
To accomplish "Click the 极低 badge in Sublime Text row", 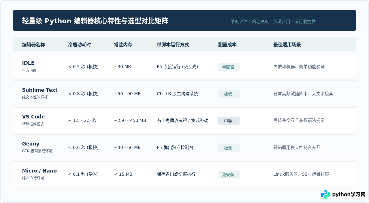I will pos(229,94).
